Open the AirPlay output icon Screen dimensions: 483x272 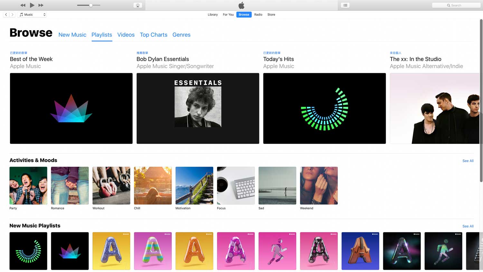coord(137,5)
